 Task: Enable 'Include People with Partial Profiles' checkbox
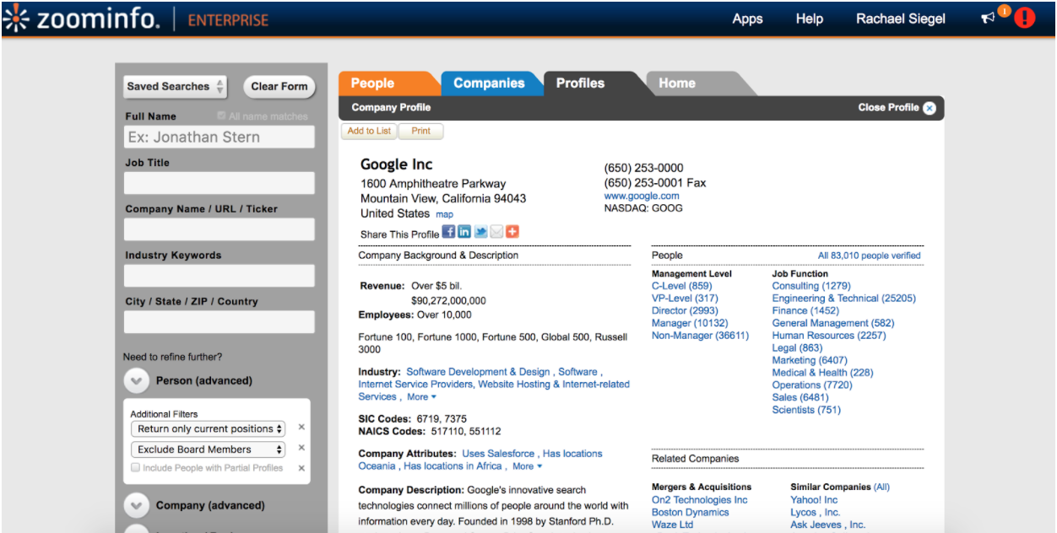(x=135, y=467)
